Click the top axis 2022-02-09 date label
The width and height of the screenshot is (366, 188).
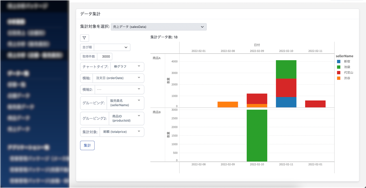click(x=257, y=51)
